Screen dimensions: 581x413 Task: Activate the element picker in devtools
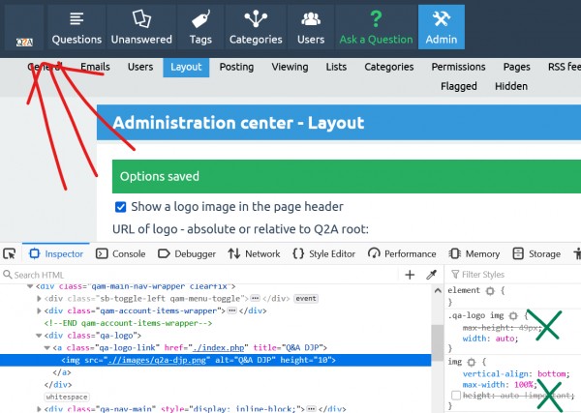(10, 254)
